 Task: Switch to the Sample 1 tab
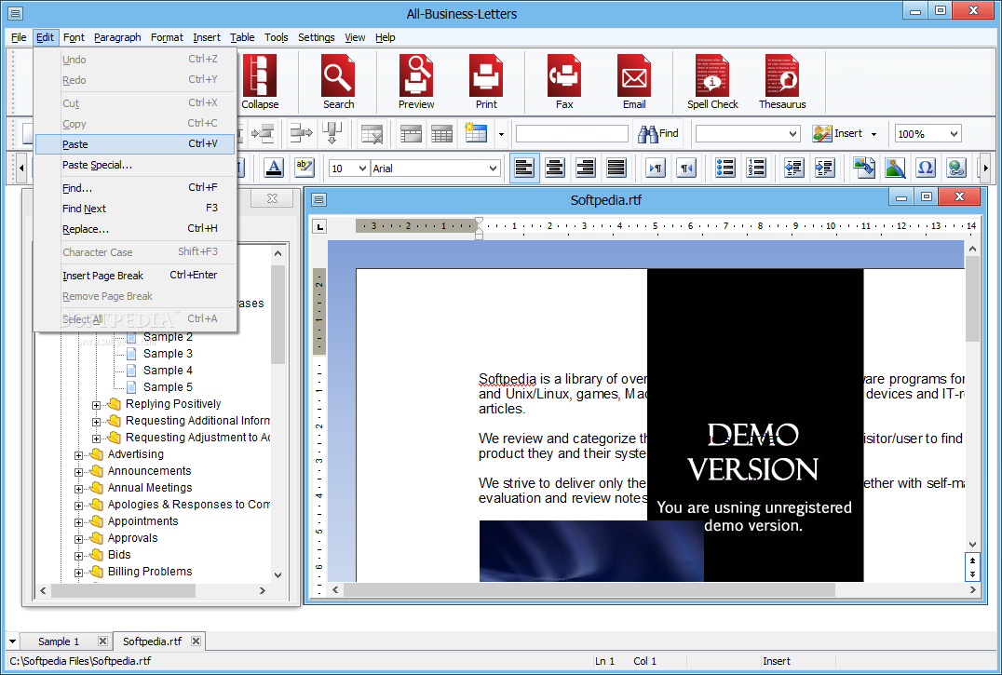pos(58,641)
